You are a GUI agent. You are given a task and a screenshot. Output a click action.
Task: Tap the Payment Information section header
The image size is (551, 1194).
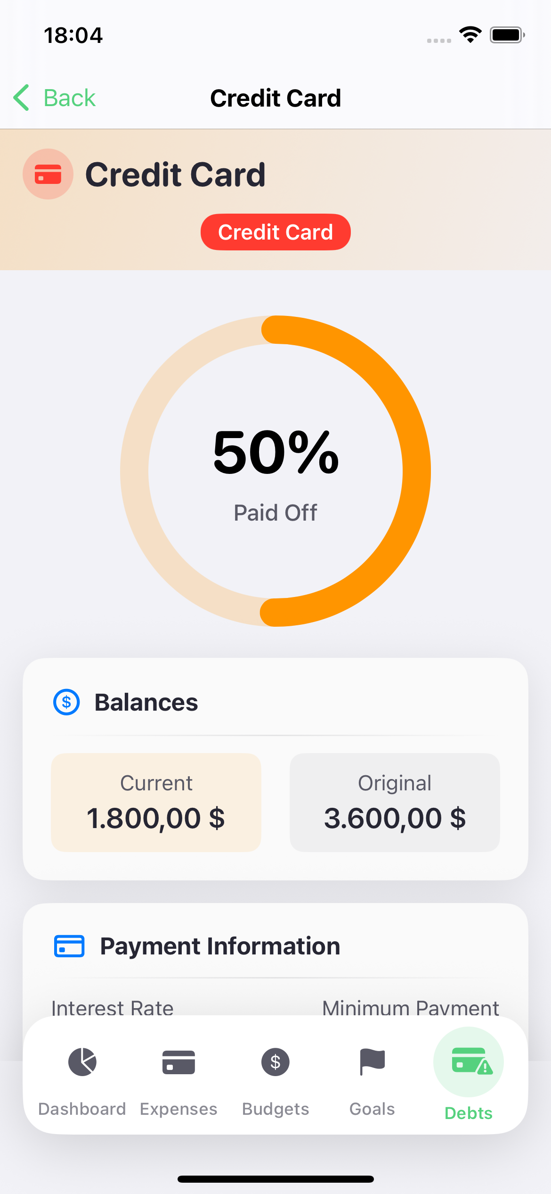[220, 946]
